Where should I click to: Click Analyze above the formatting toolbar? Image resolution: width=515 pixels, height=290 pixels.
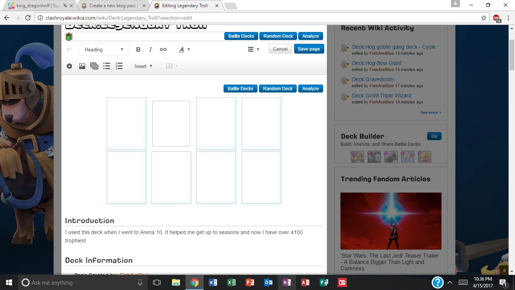coord(311,36)
